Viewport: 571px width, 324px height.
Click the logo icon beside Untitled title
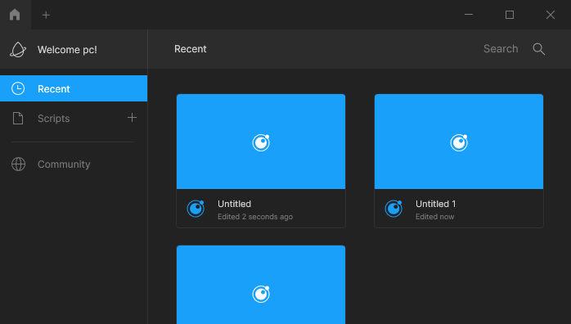pyautogui.click(x=196, y=209)
